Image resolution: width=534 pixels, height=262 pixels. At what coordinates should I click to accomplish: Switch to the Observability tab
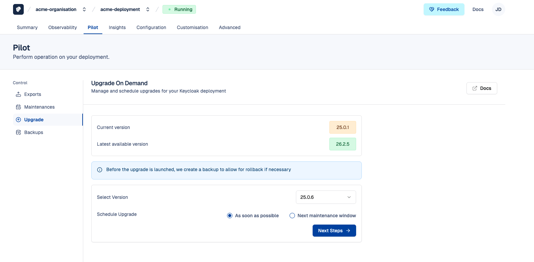coord(63,27)
